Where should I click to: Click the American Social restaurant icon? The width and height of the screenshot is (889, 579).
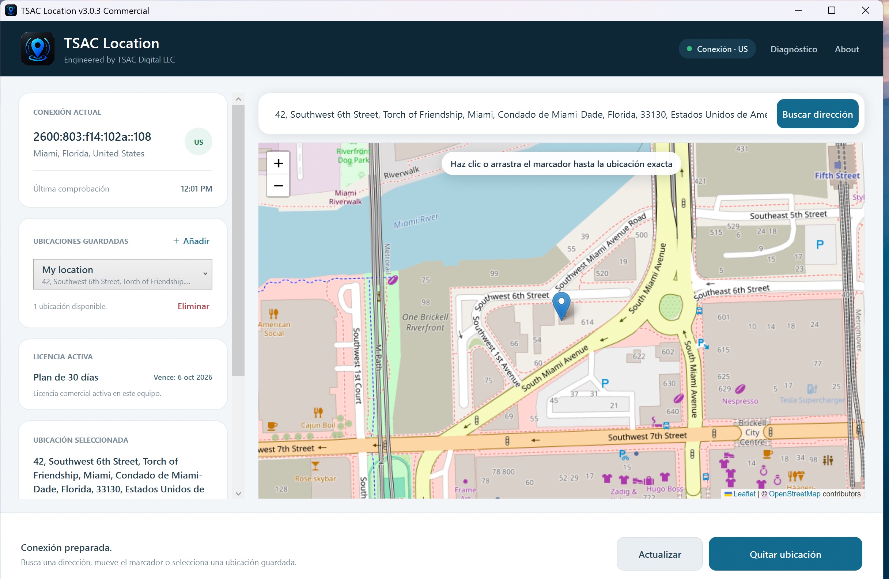274,313
